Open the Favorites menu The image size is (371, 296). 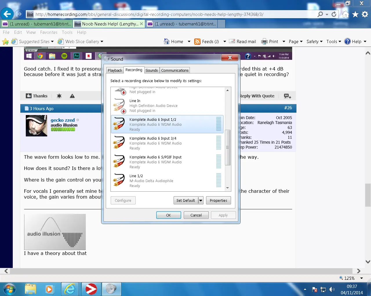(x=49, y=32)
